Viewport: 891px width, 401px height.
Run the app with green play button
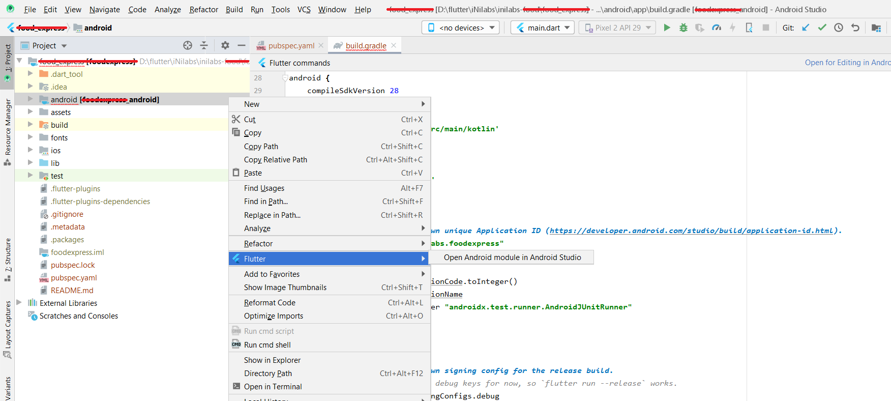tap(667, 27)
